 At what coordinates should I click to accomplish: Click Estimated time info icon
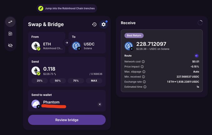tap(145, 87)
